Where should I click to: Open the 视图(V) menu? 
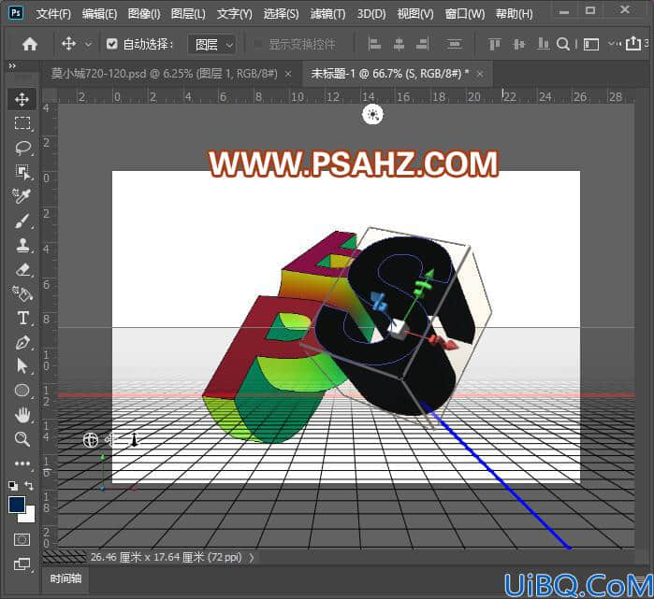415,14
